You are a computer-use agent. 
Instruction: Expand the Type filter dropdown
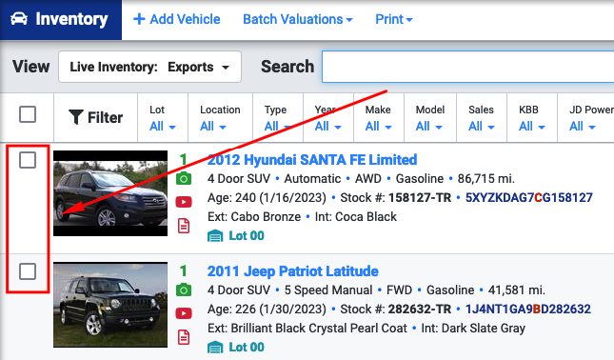pyautogui.click(x=277, y=127)
